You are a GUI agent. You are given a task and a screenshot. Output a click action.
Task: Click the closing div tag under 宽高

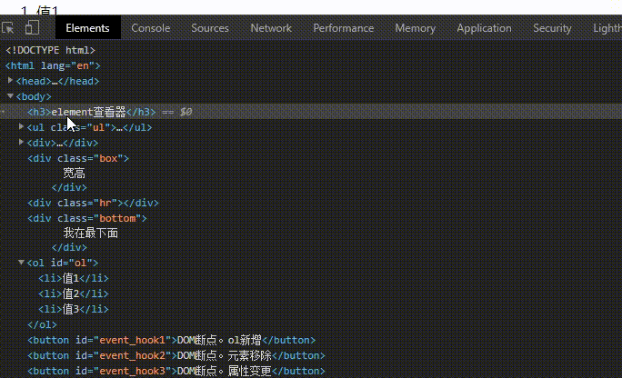(69, 187)
